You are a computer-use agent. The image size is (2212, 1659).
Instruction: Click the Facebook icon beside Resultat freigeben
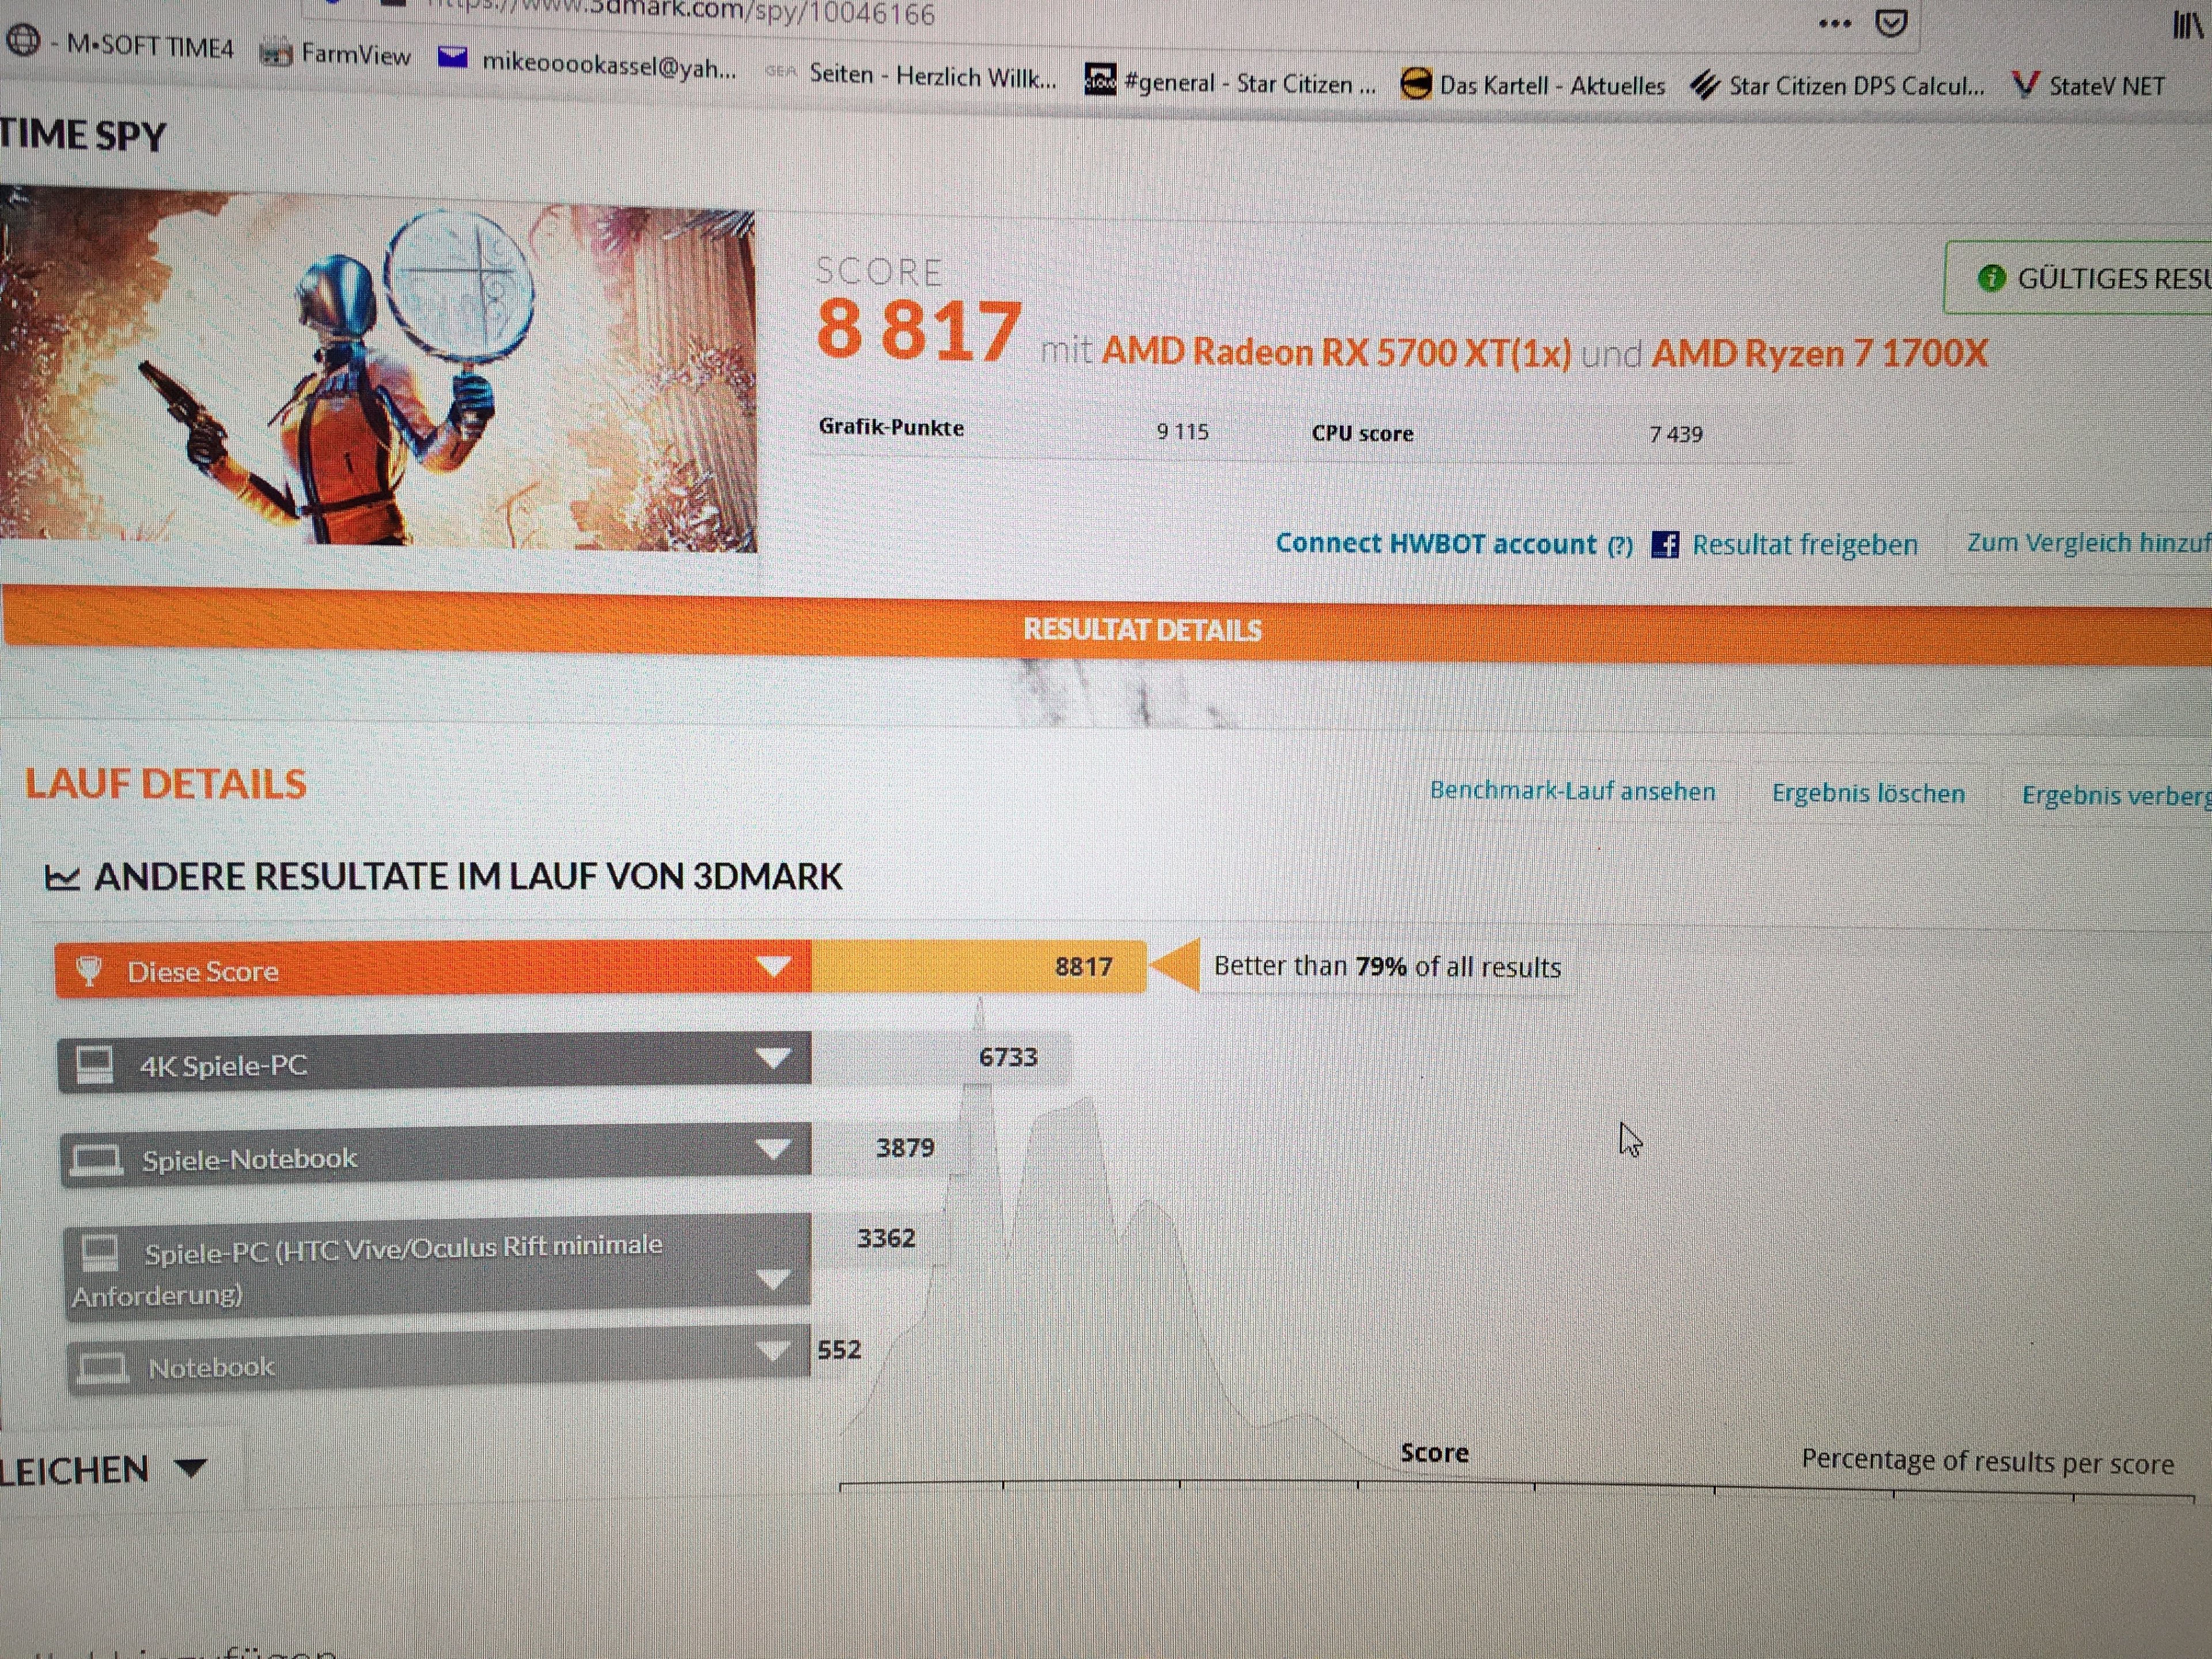(1665, 544)
